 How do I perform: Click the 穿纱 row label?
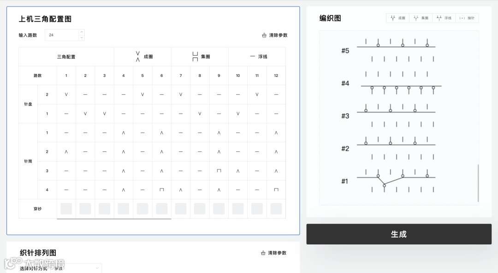(37, 209)
